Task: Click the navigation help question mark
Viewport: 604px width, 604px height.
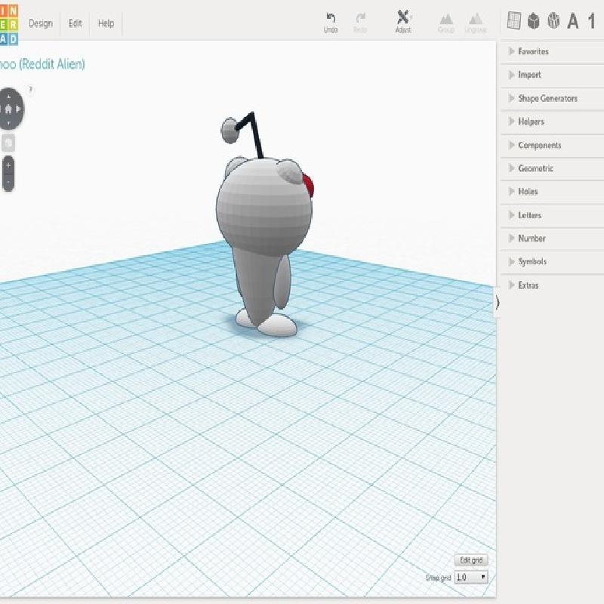Action: pyautogui.click(x=31, y=91)
